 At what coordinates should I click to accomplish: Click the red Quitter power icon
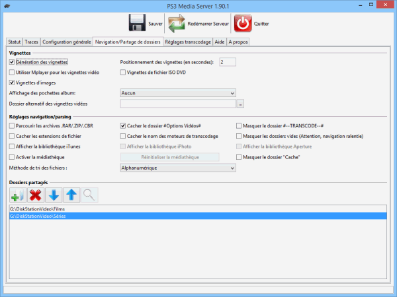point(243,23)
